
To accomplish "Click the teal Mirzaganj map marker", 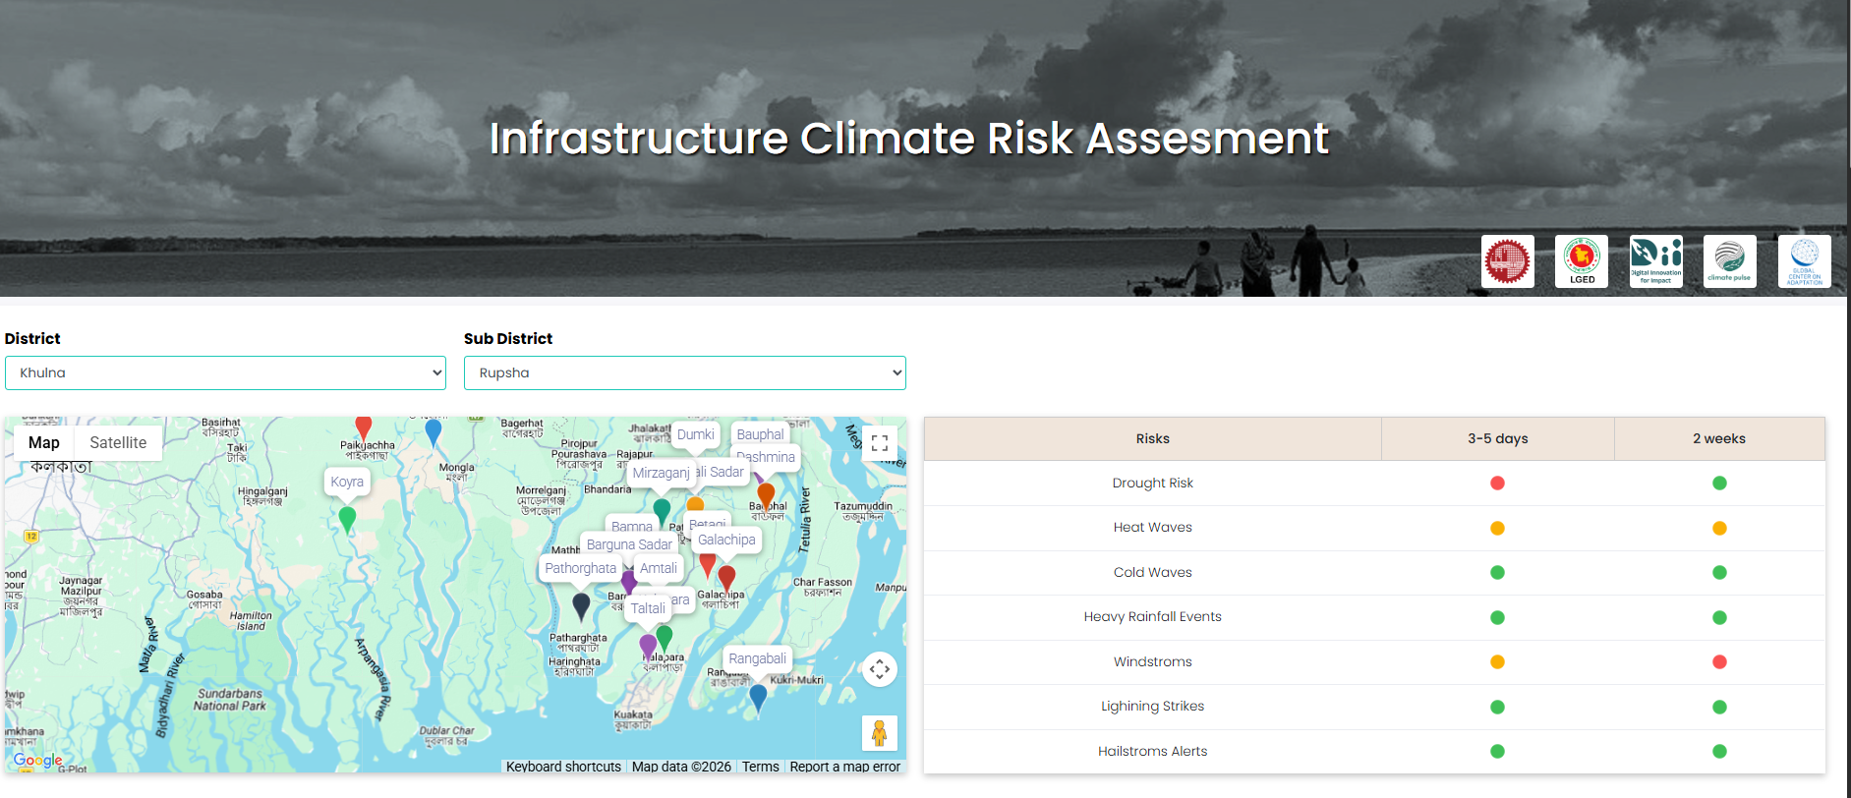I will [x=662, y=512].
